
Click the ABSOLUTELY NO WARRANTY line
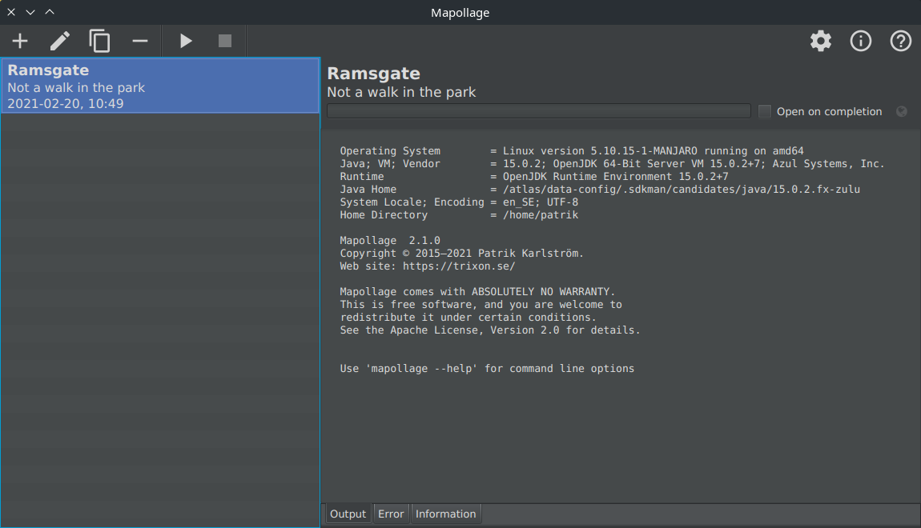coord(477,291)
